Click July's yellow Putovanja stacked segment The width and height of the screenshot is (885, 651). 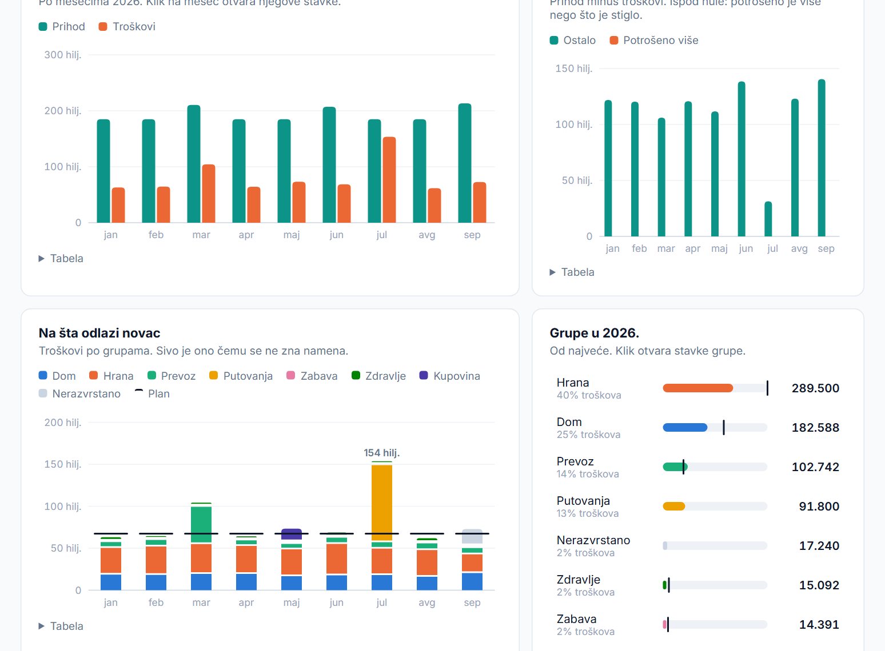(382, 503)
